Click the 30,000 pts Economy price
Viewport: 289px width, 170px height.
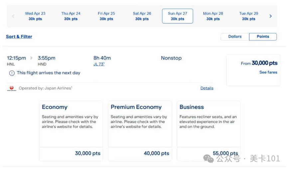[x=87, y=153]
